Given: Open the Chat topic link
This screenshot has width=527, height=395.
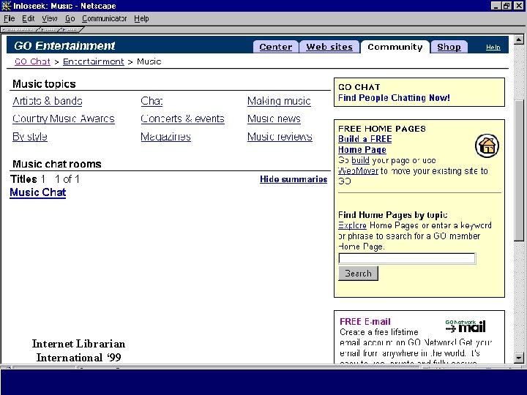Looking at the screenshot, I should [x=152, y=101].
